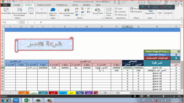Switch to the FORMULAS tab
184x103 pixels.
click(62, 5)
